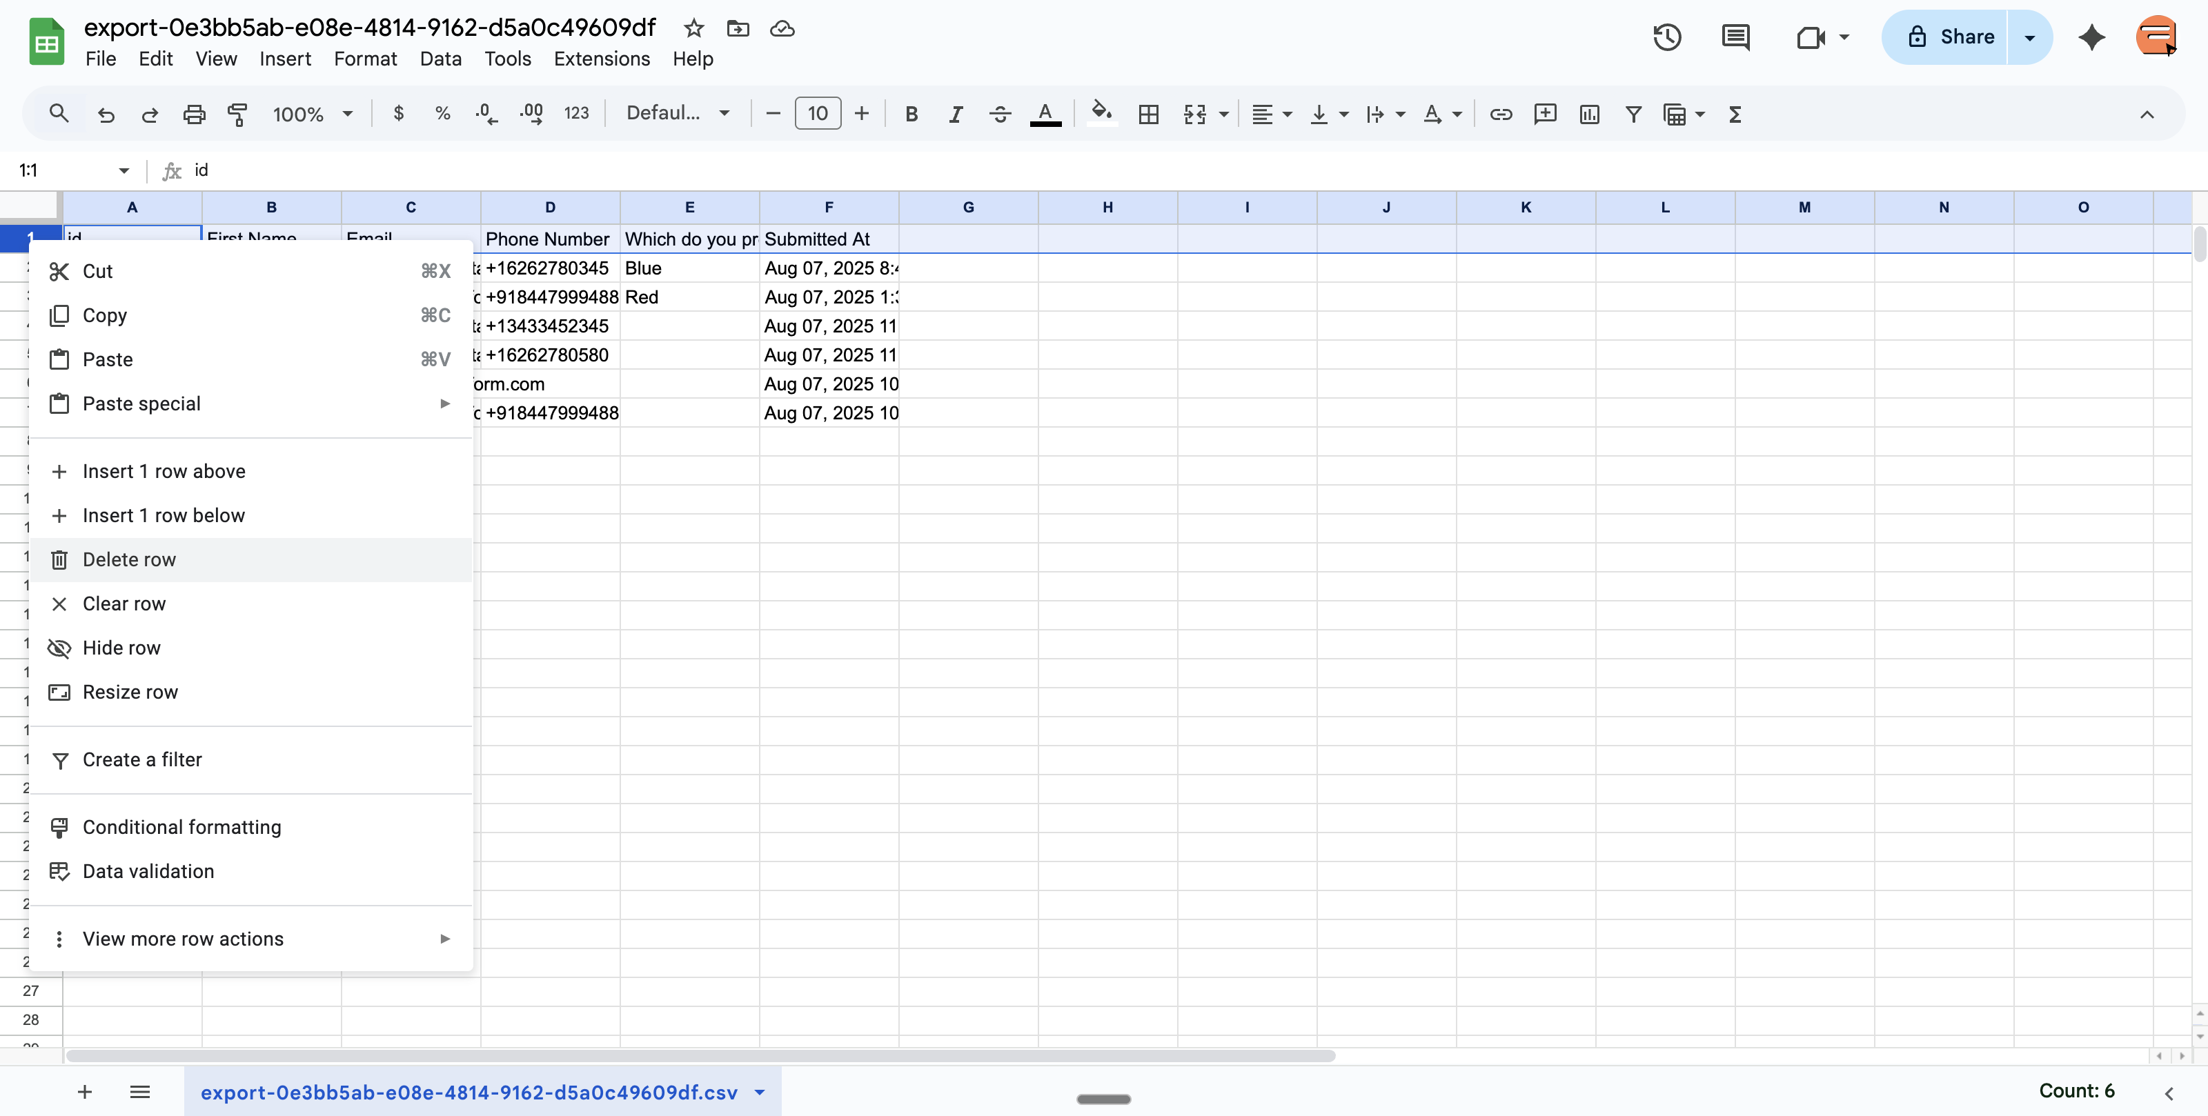Select column G header

[967, 208]
